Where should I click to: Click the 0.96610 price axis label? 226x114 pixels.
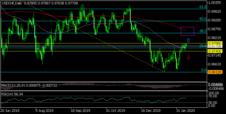[215, 64]
